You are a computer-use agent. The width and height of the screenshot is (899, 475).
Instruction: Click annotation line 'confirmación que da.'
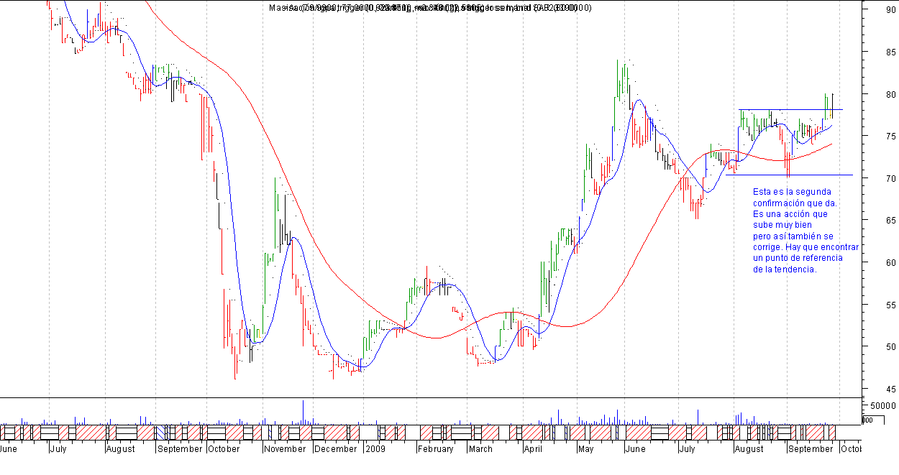(795, 203)
